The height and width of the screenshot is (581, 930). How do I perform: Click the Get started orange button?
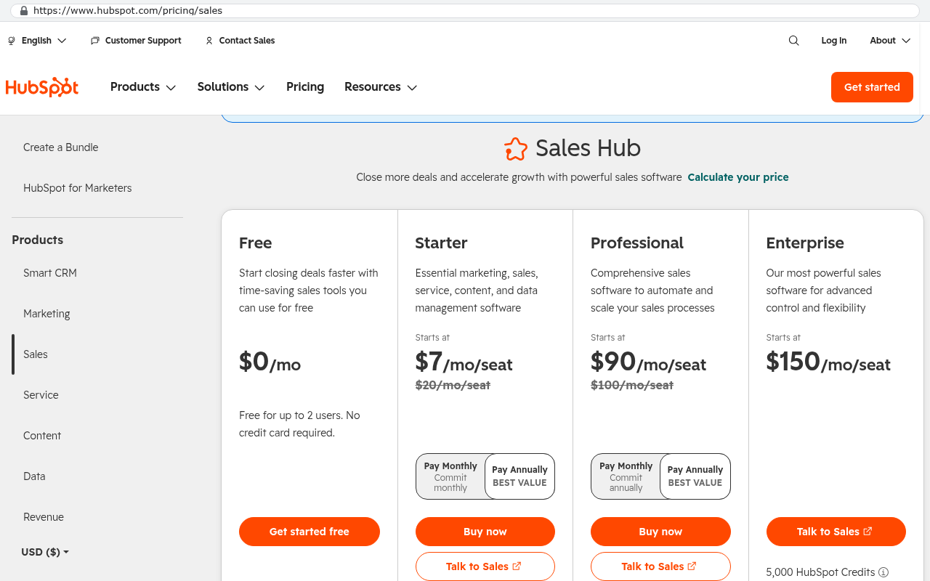click(872, 87)
